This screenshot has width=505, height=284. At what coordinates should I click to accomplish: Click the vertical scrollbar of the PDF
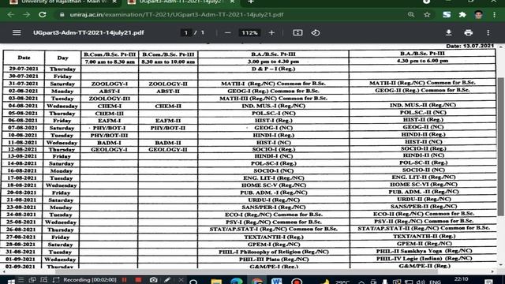click(500, 147)
